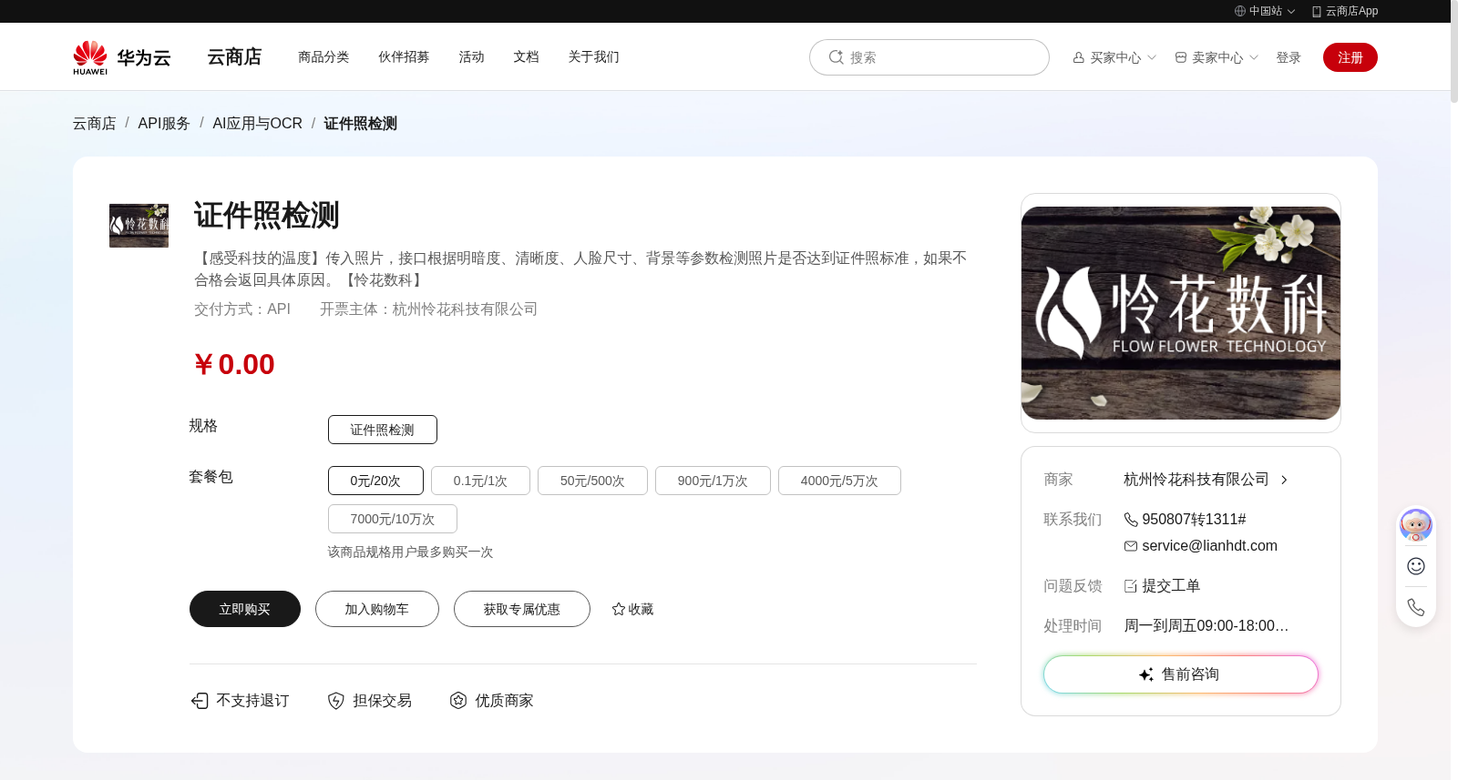The width and height of the screenshot is (1458, 780).
Task: Click the 获取专属优惠 button
Action: click(522, 609)
